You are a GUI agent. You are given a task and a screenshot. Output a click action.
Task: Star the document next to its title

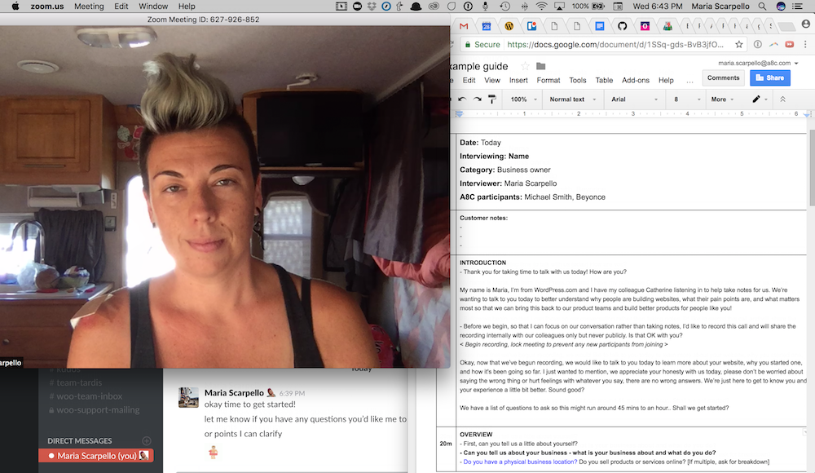click(525, 66)
